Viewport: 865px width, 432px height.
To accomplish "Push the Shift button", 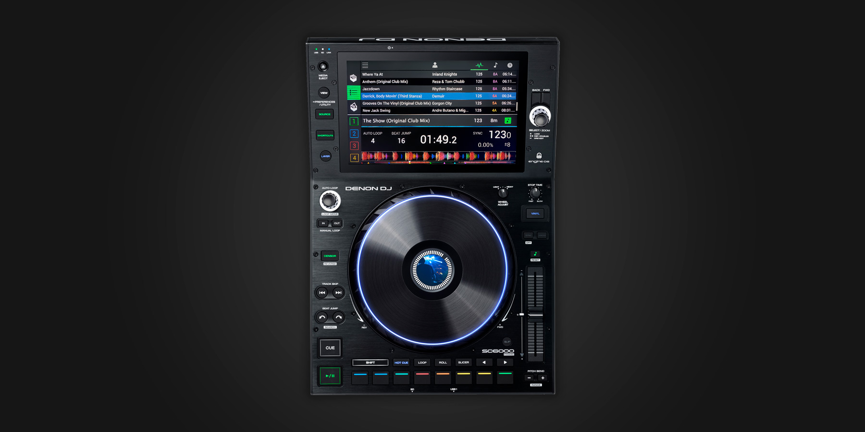I will [x=371, y=362].
